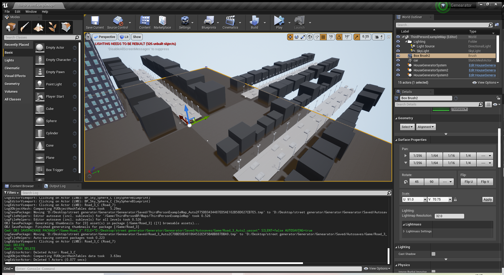Toggle visibility of Light Source actor
504x275 pixels.
click(398, 46)
